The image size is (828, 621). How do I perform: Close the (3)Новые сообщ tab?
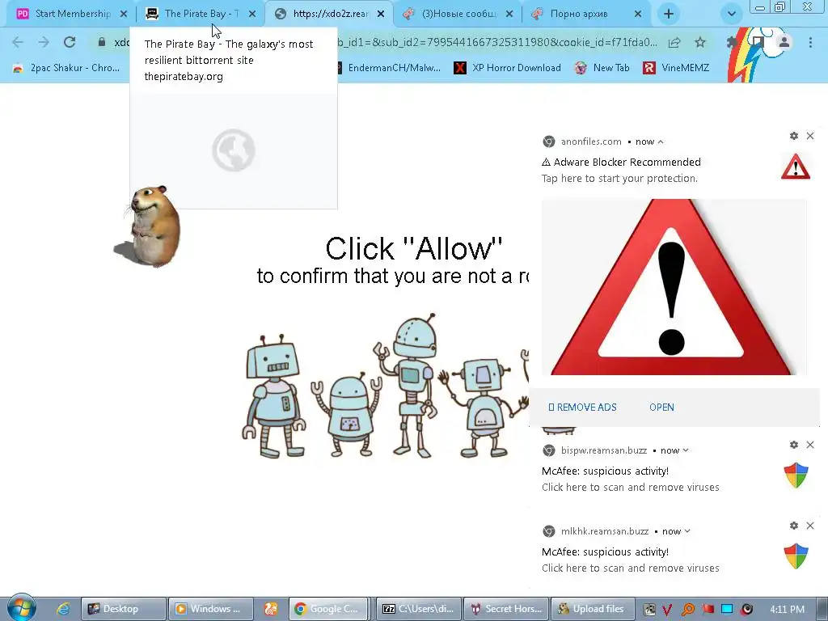point(509,15)
